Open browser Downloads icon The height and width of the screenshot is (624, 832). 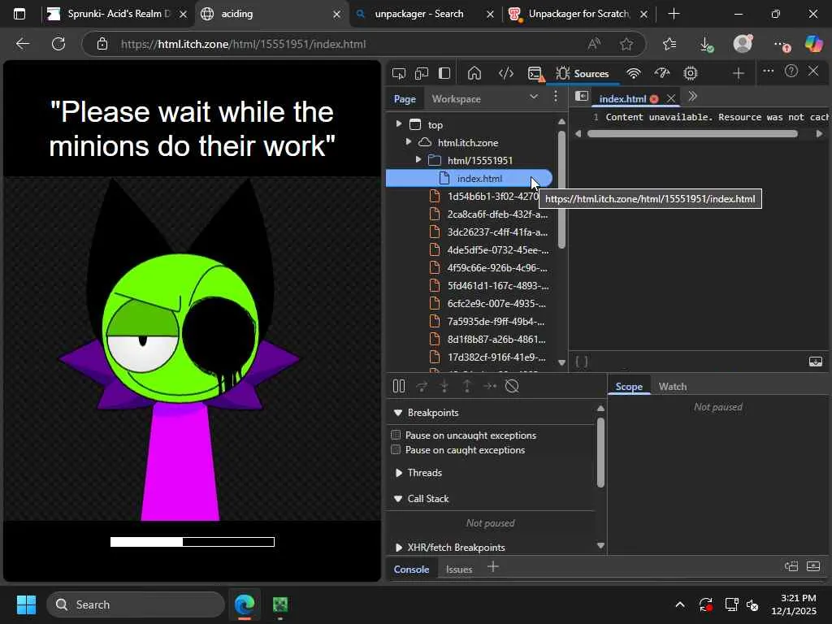[x=706, y=44]
